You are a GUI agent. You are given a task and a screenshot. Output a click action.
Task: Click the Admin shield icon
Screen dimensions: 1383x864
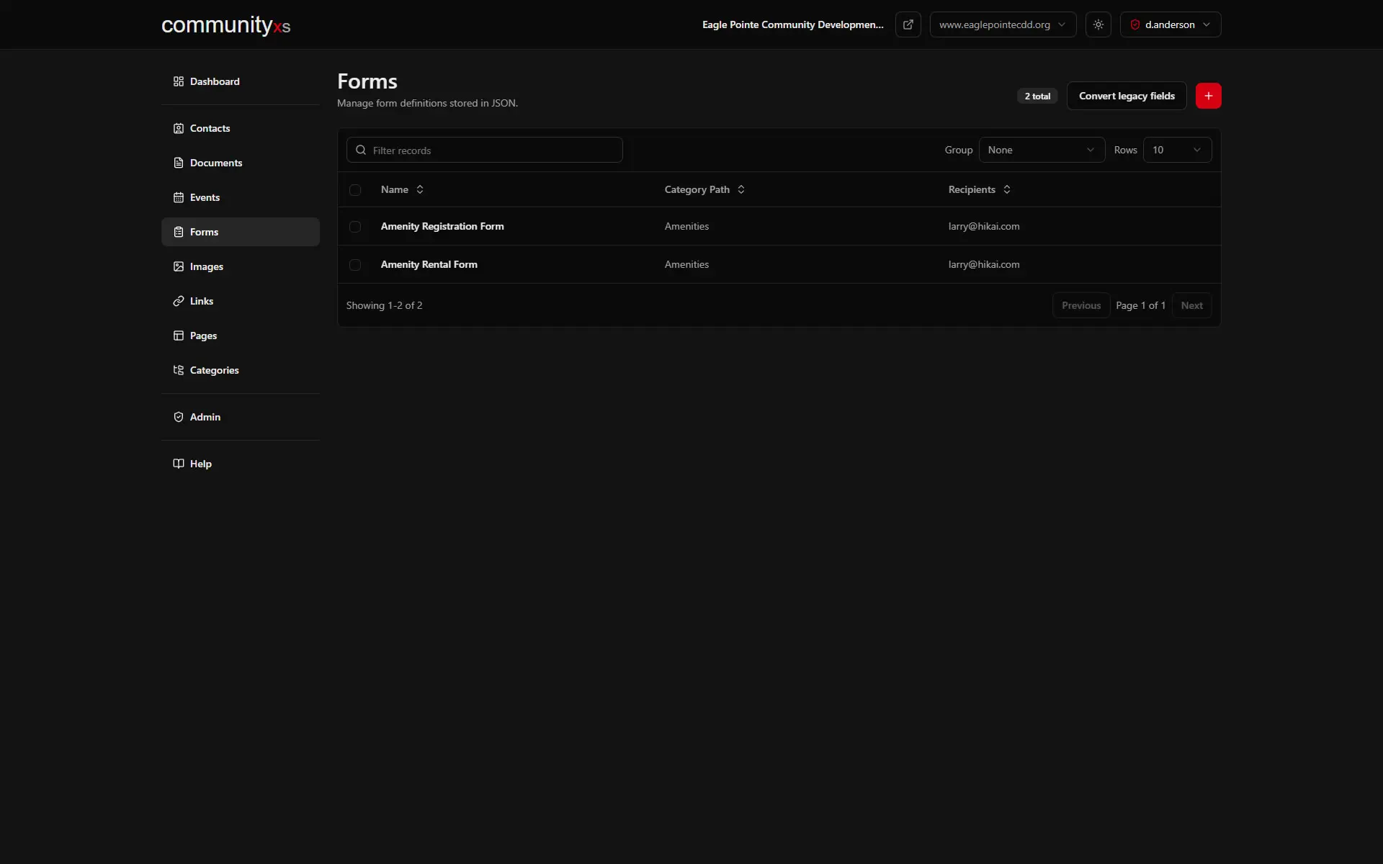coord(179,417)
